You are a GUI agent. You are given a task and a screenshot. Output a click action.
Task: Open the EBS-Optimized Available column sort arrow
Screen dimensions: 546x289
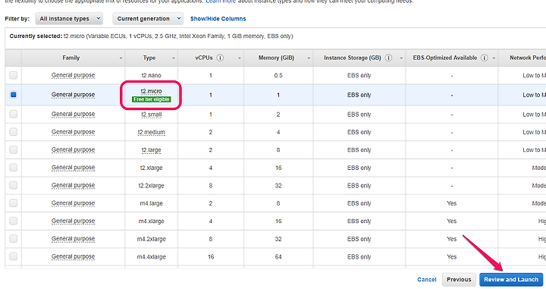tap(494, 58)
